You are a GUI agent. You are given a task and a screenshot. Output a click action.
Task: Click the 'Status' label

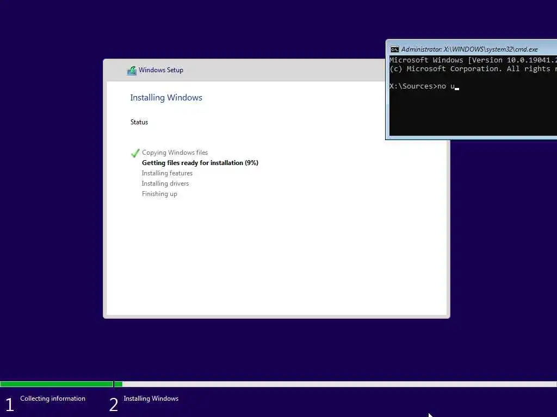[x=139, y=122]
